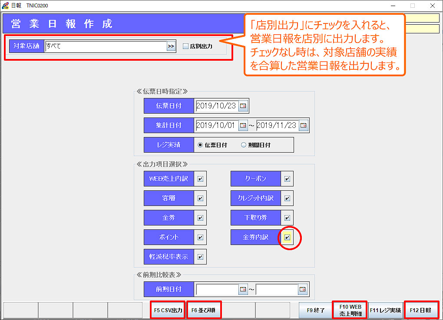Click F10 WEB売上明細 button
This screenshot has width=443, height=320.
click(x=350, y=310)
